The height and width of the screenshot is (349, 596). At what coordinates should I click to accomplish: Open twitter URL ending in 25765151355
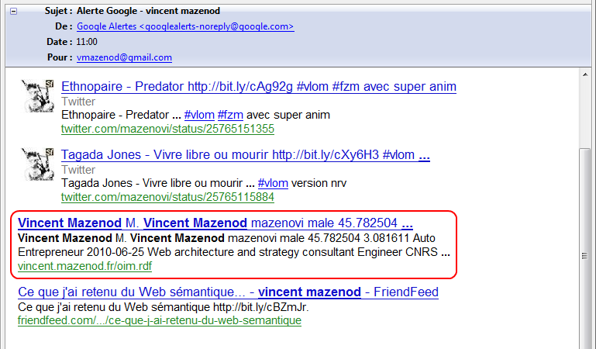point(167,129)
